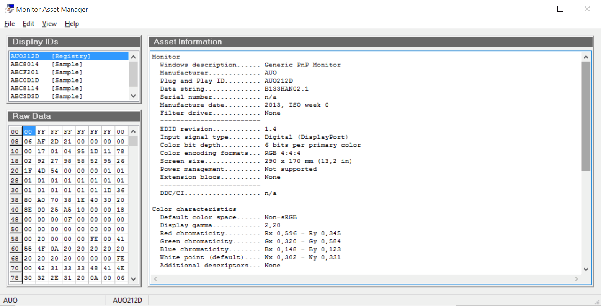601x306 pixels.
Task: Click the Asset Information scroll-left arrow
Action: (156, 279)
